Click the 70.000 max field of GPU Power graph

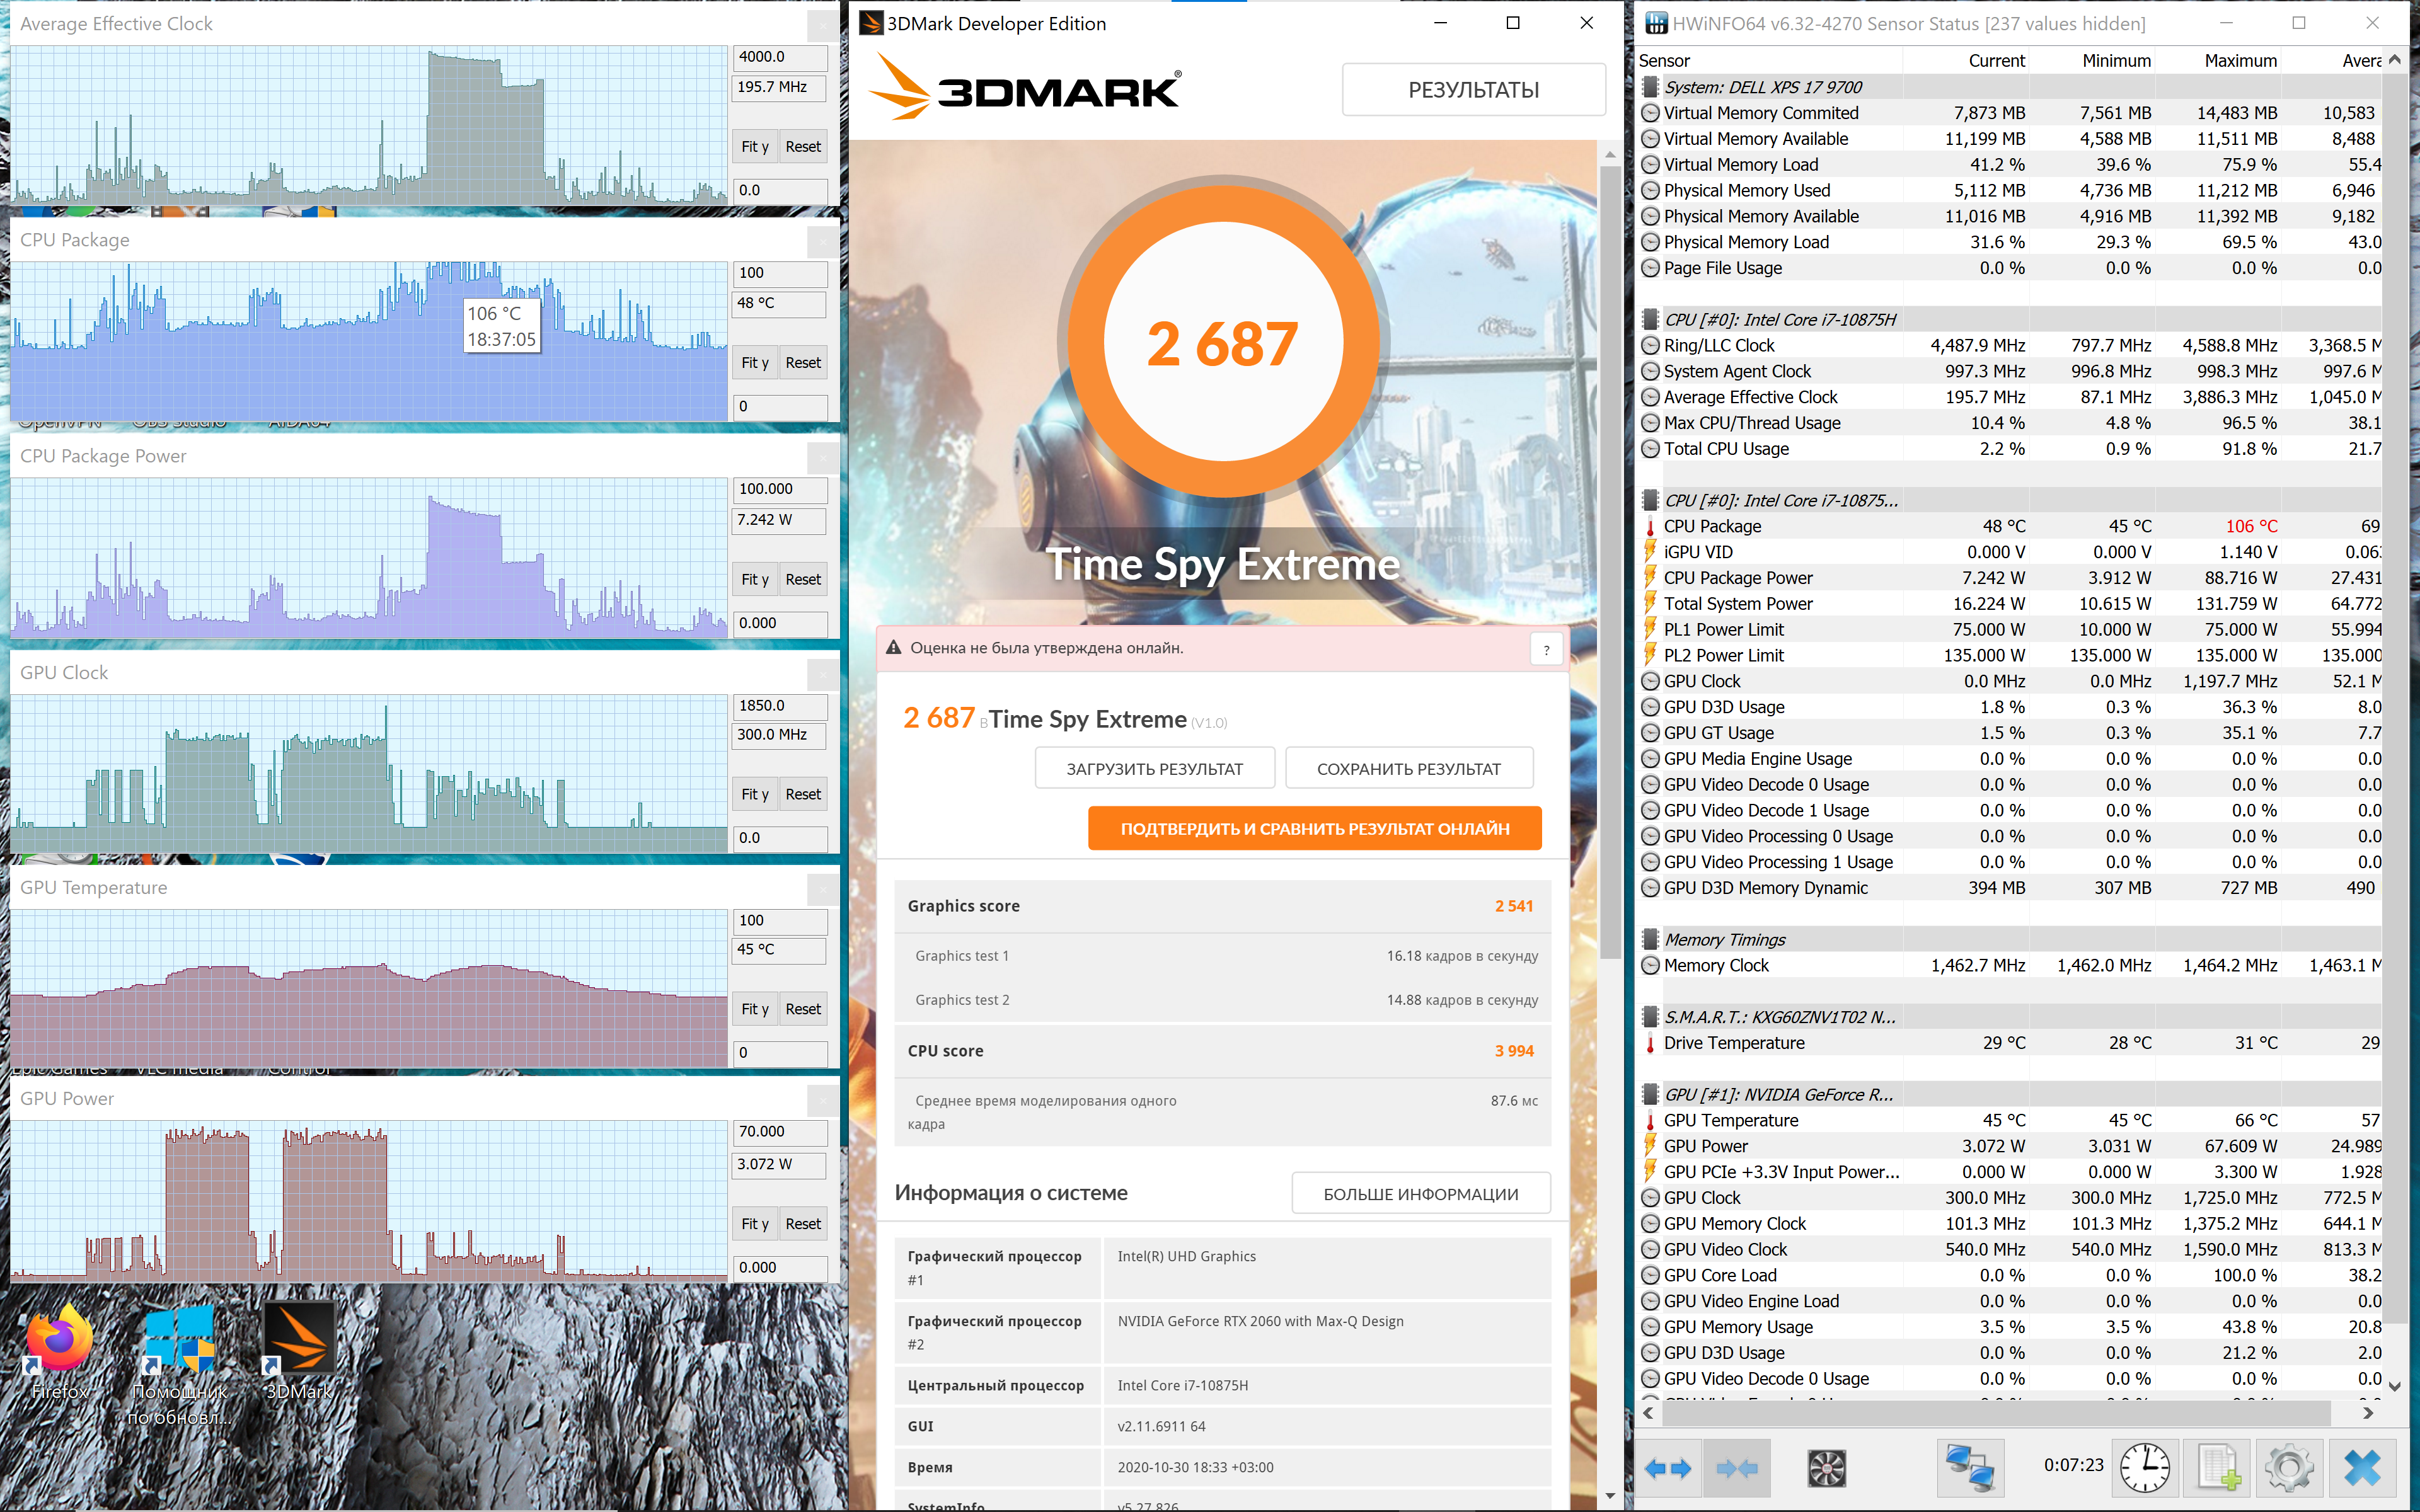click(780, 1132)
